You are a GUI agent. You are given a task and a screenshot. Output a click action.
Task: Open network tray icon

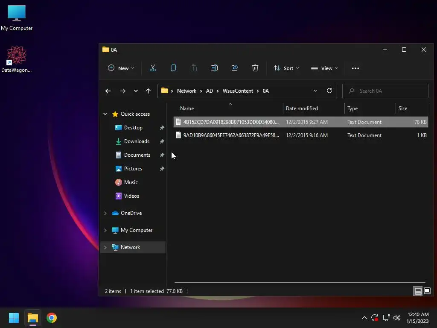[x=386, y=318]
